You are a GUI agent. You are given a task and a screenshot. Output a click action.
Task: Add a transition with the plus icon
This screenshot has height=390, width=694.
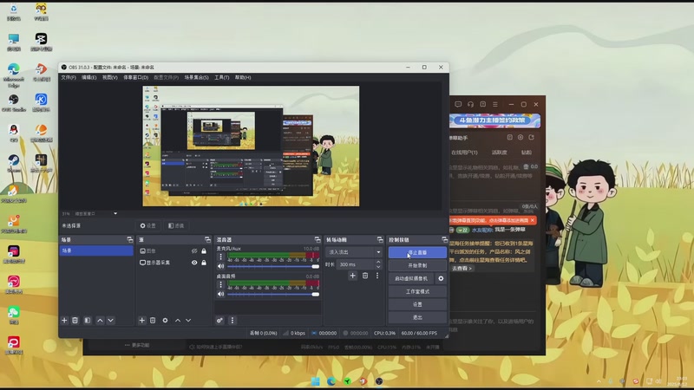point(353,276)
